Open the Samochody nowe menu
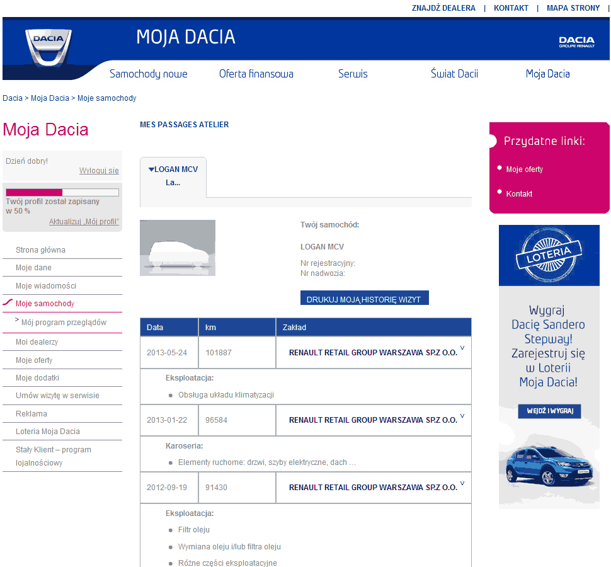This screenshot has height=567, width=611. pos(149,74)
